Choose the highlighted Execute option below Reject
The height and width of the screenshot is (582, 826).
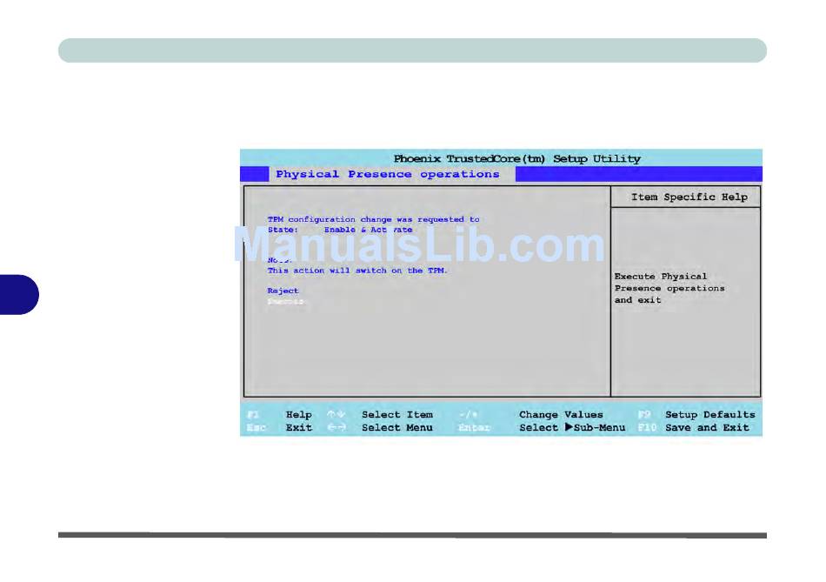285,302
